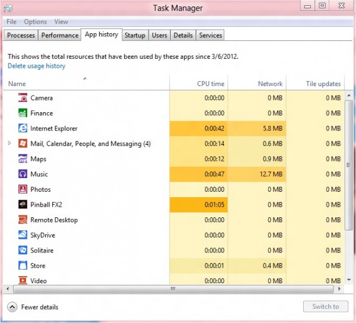Click the Video app icon
356x323 pixels.
tap(23, 280)
